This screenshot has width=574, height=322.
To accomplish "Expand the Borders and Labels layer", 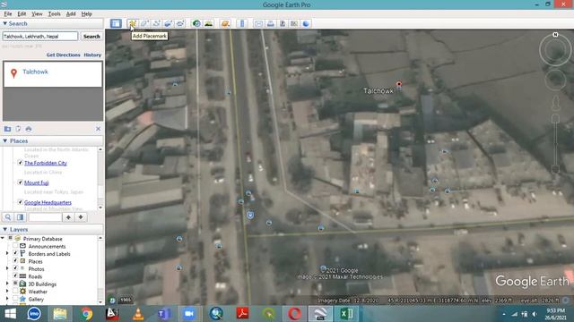I will 7,253.
